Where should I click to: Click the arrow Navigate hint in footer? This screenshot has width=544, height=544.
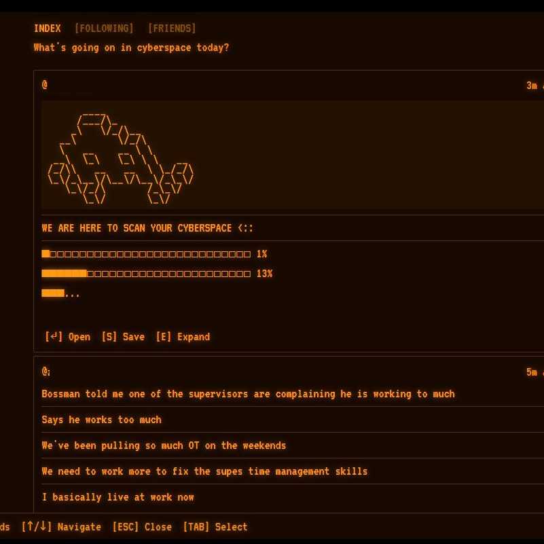click(x=61, y=527)
